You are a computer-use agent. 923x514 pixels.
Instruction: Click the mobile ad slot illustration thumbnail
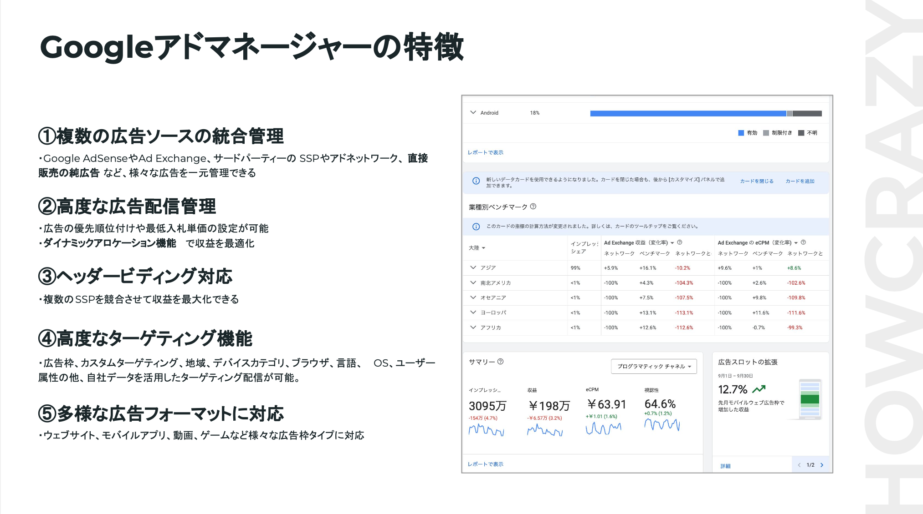tap(810, 399)
